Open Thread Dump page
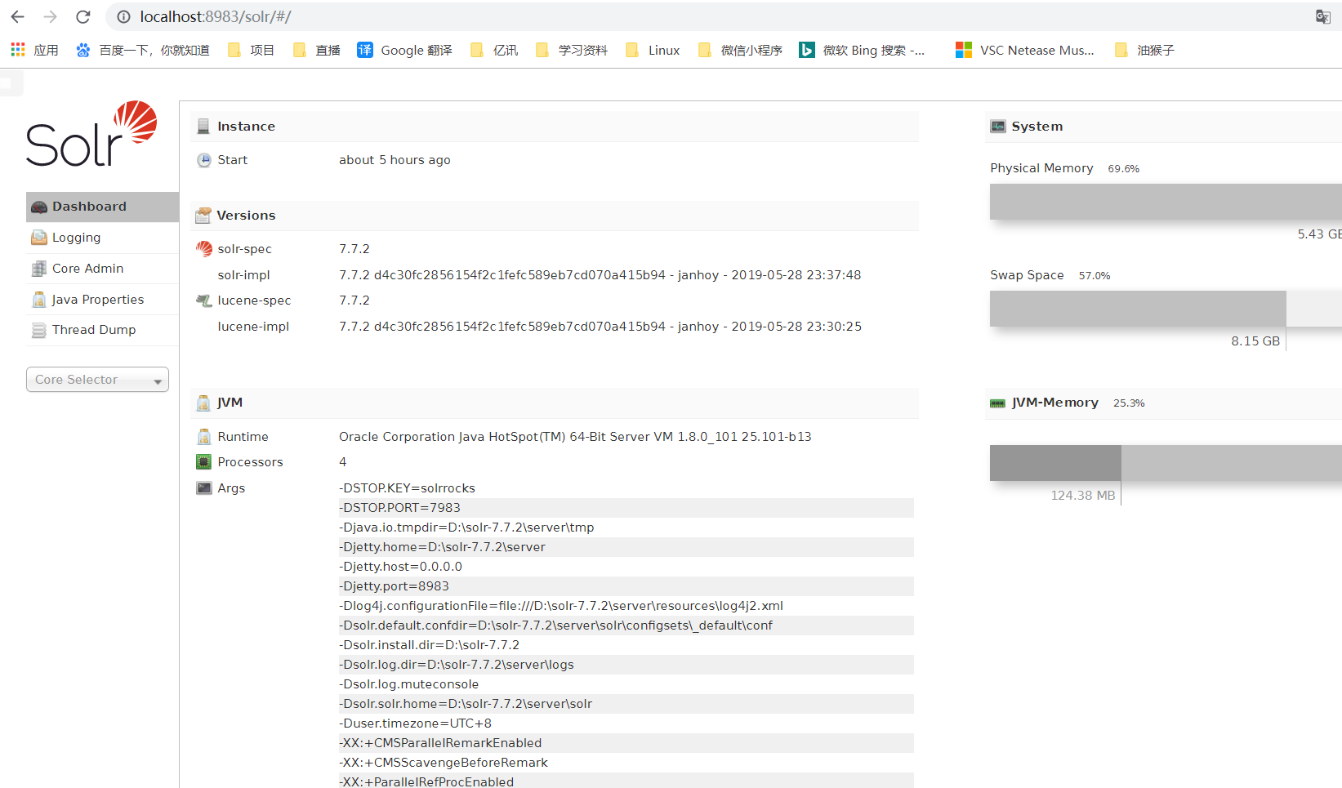This screenshot has height=788, width=1342. coord(102,330)
